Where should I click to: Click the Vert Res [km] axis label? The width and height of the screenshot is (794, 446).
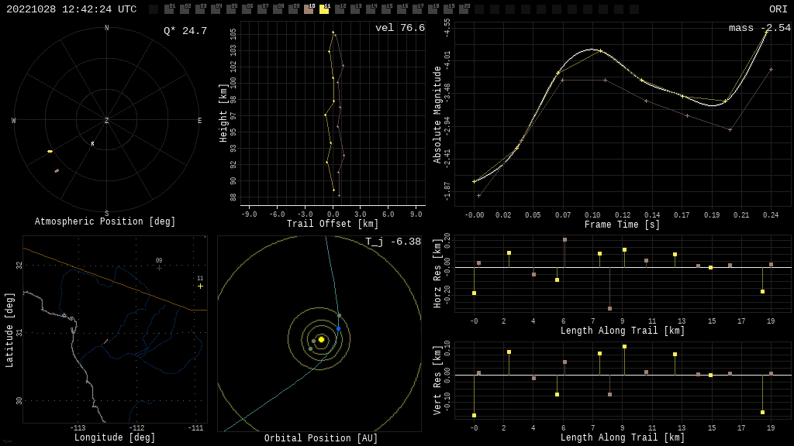point(437,380)
